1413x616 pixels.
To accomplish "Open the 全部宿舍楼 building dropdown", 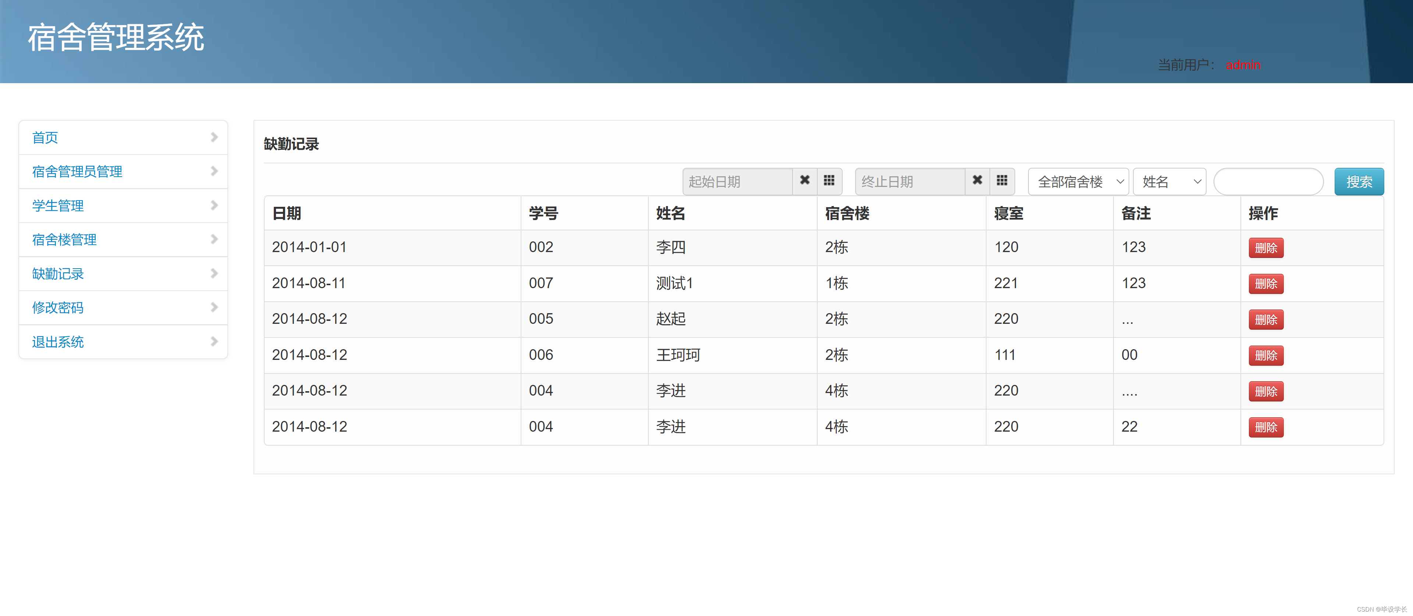I will coord(1078,181).
